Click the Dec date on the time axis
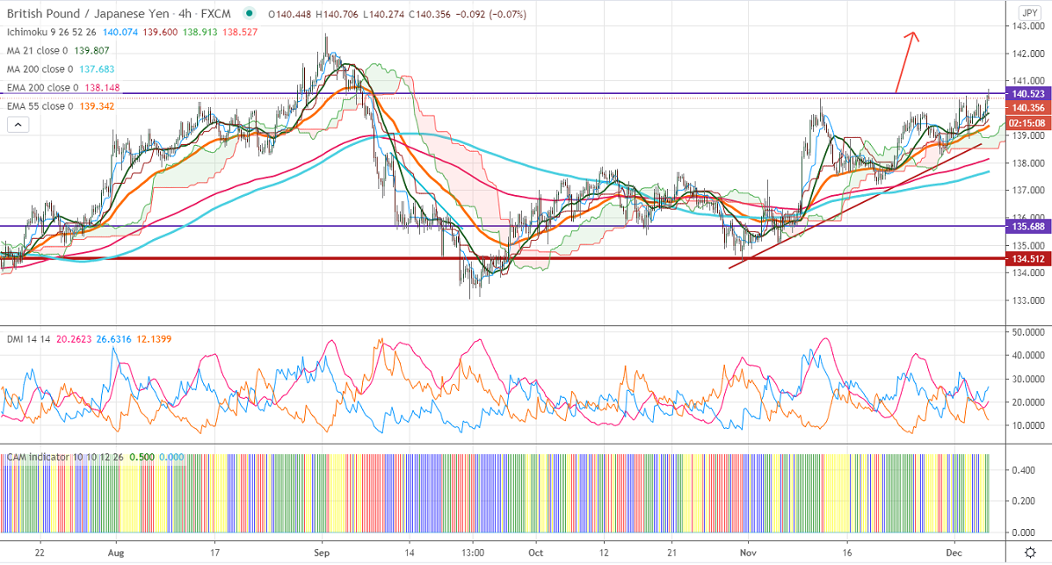Viewport: 1052px width, 565px height. coord(954,553)
